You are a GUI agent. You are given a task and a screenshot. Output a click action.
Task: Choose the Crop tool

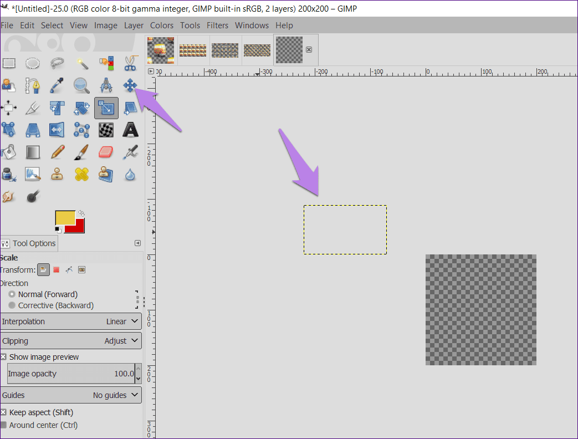click(33, 108)
